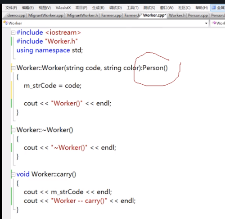Switch to the Person.cpp tab
The width and height of the screenshot is (225, 219).
coord(198,15)
